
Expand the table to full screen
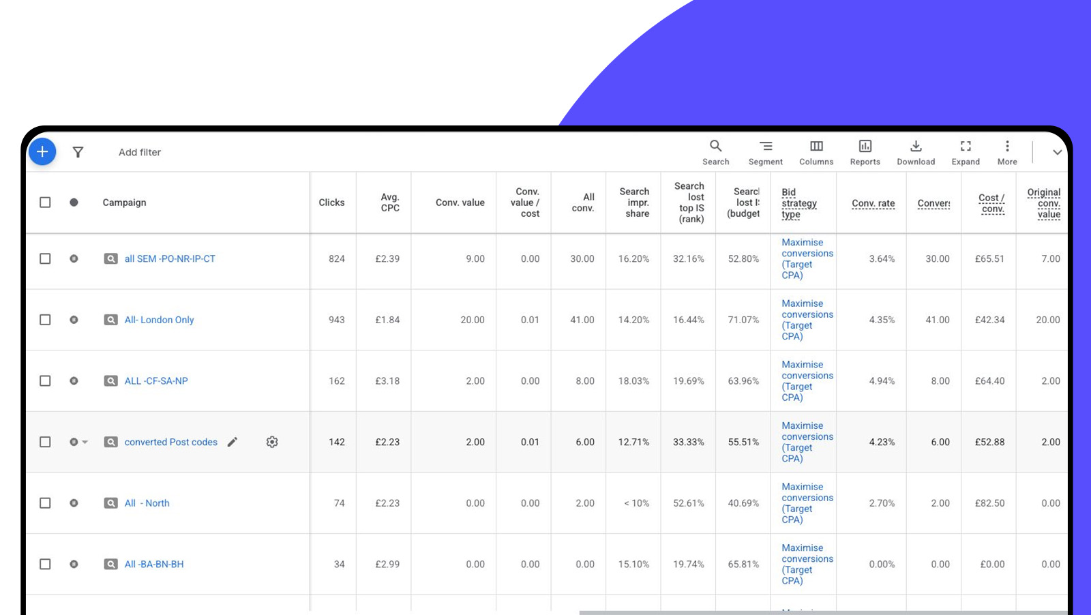966,152
